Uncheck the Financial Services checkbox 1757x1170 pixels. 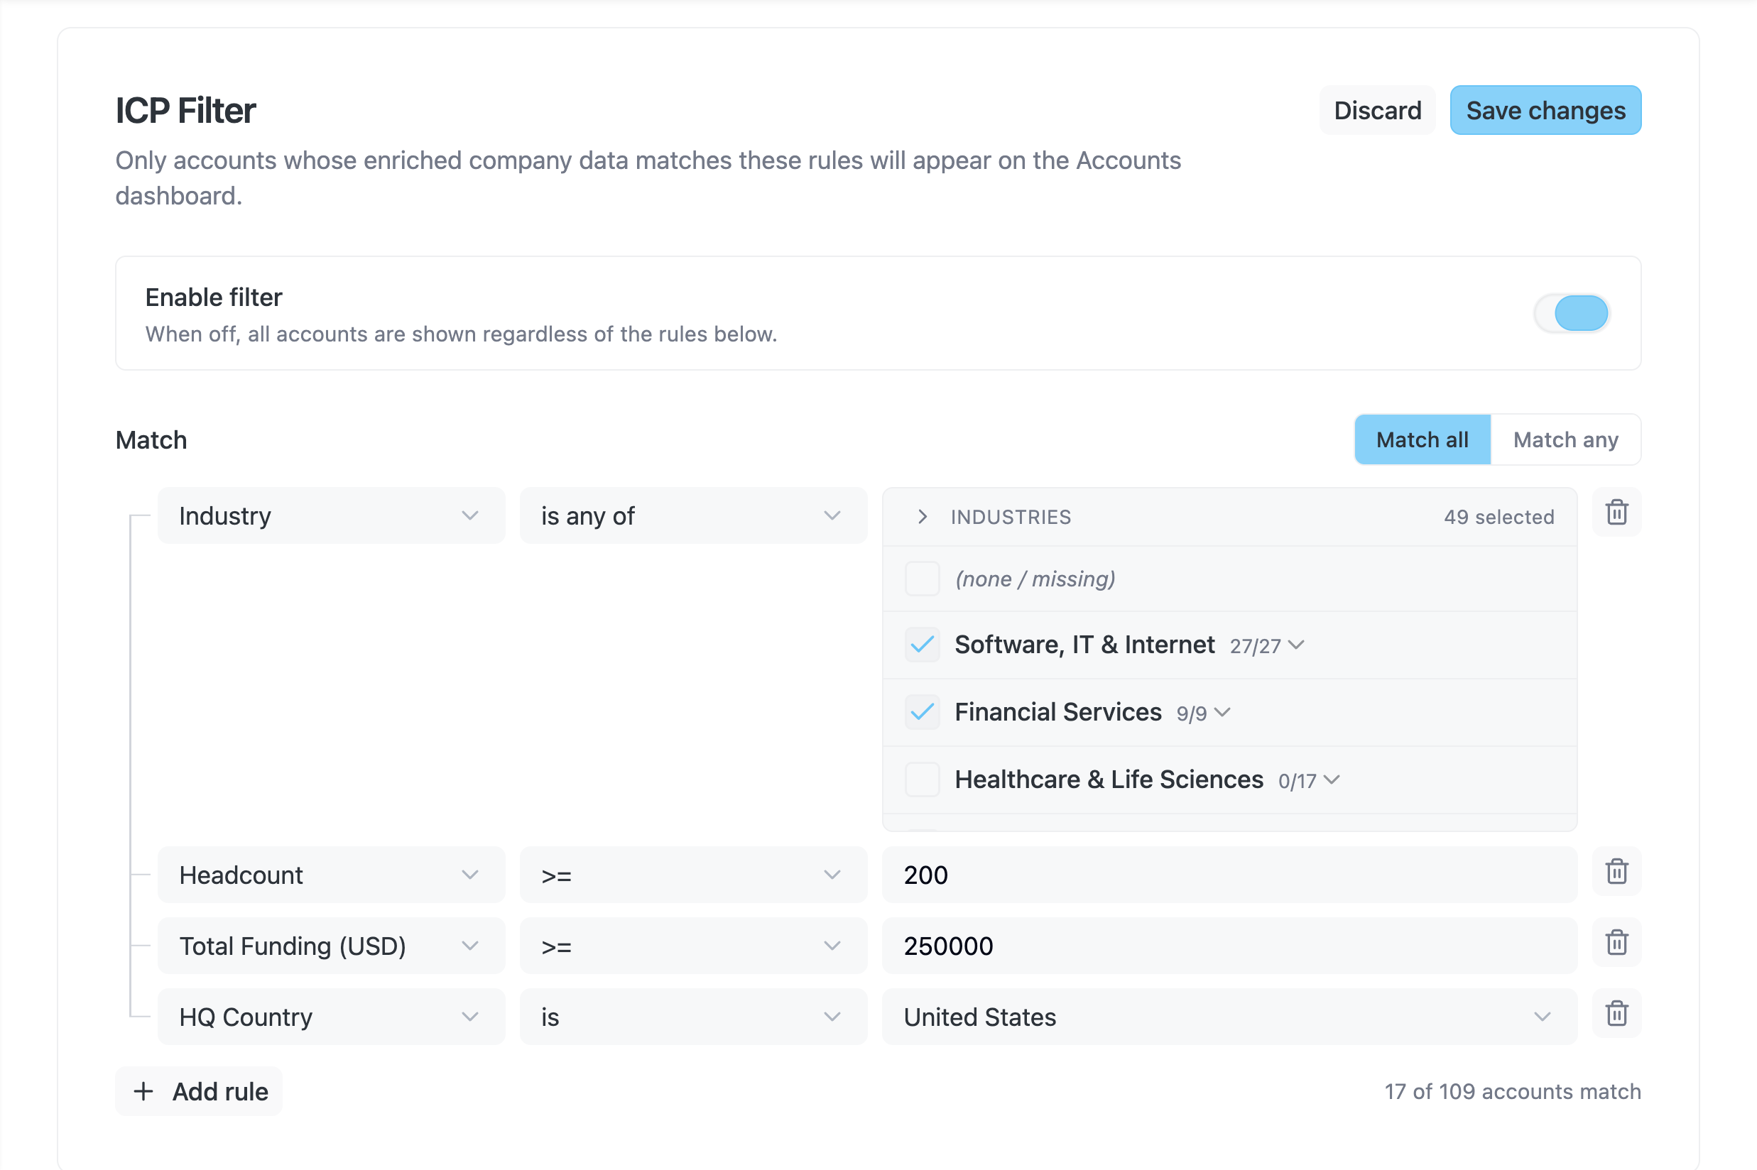click(x=922, y=712)
